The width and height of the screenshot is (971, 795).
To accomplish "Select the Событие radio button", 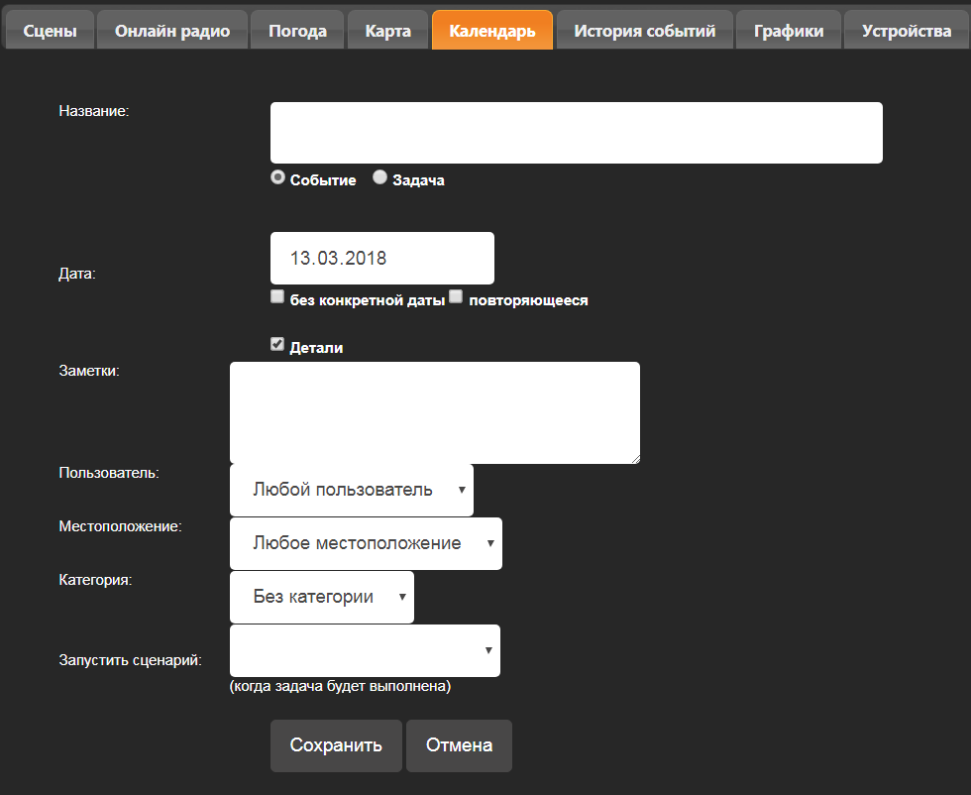I will (x=278, y=177).
